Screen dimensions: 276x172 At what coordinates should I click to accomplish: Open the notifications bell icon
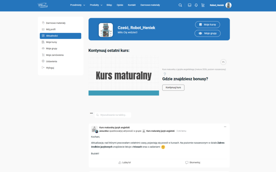[x=196, y=5]
